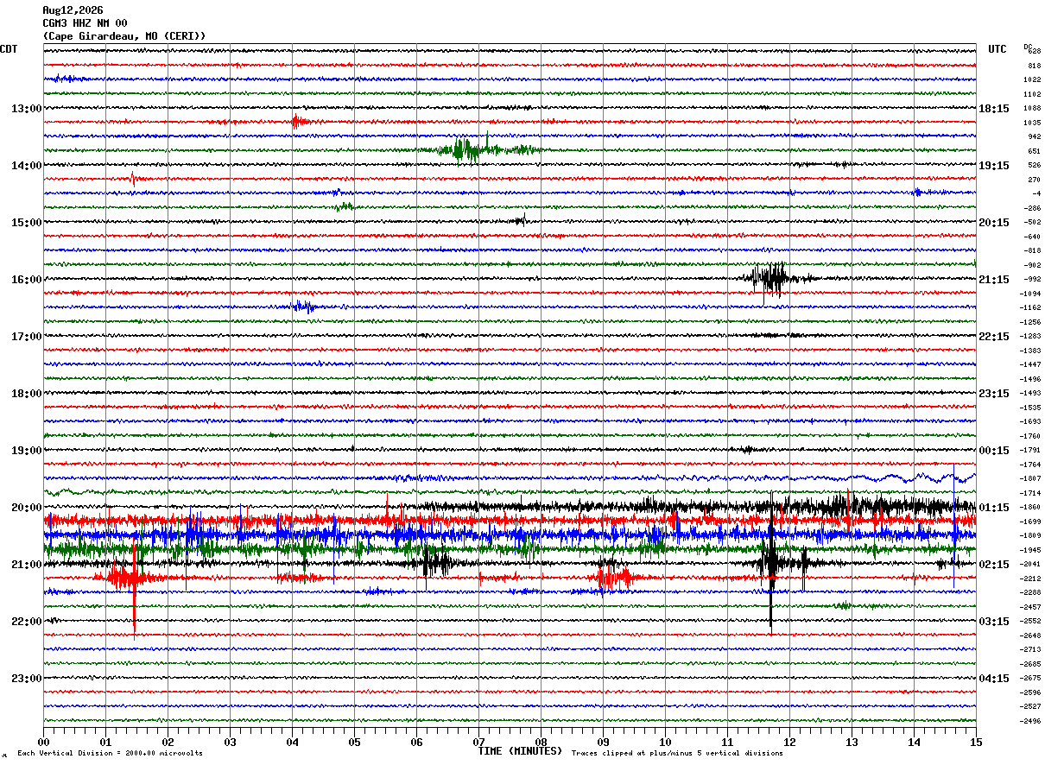Click the green seismic burst near minute 07
The height and width of the screenshot is (765, 1045).
[x=469, y=149]
